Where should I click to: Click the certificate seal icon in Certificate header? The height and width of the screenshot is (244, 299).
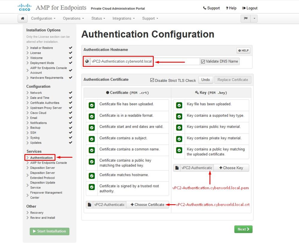point(107,93)
